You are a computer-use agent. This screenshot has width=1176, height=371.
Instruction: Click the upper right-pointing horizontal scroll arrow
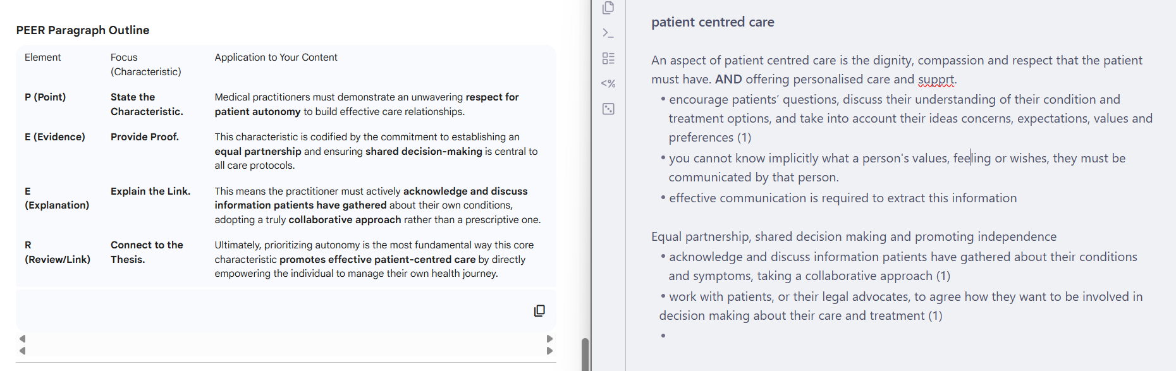point(549,339)
